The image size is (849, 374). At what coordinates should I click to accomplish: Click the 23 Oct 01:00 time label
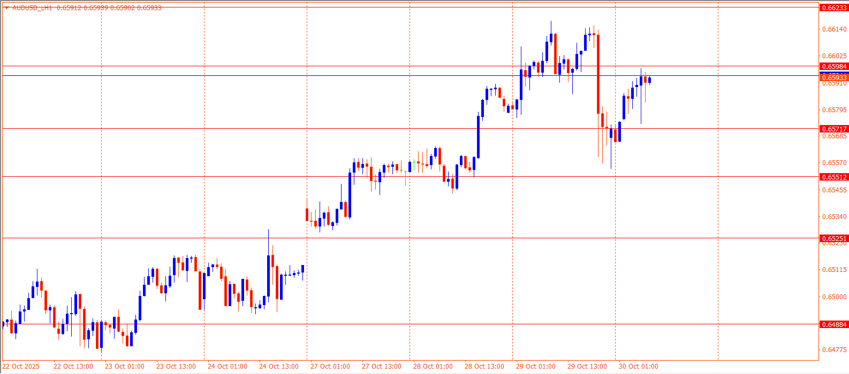[125, 367]
